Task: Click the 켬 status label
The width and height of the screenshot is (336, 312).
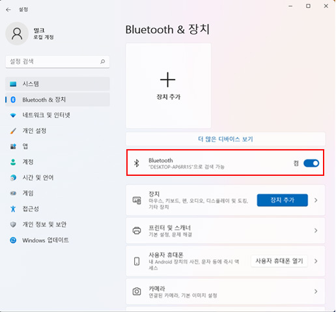Action: (296, 163)
